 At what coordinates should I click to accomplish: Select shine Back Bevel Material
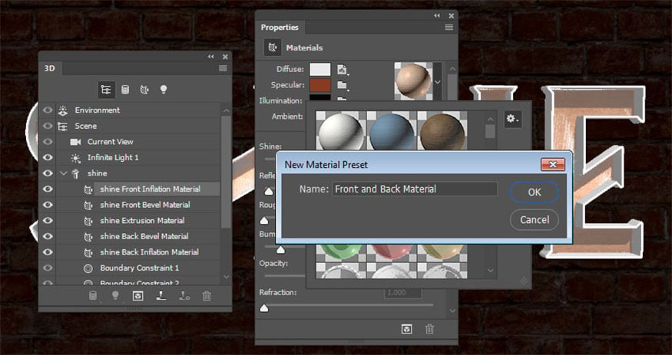point(144,236)
